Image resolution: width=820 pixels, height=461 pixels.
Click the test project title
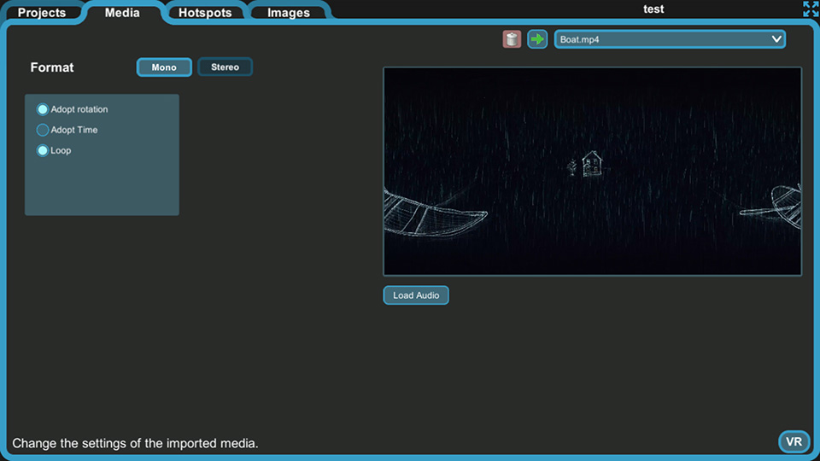click(x=653, y=9)
